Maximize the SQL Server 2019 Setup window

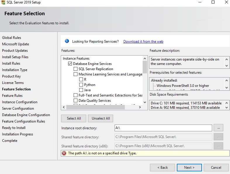tap(213, 2)
